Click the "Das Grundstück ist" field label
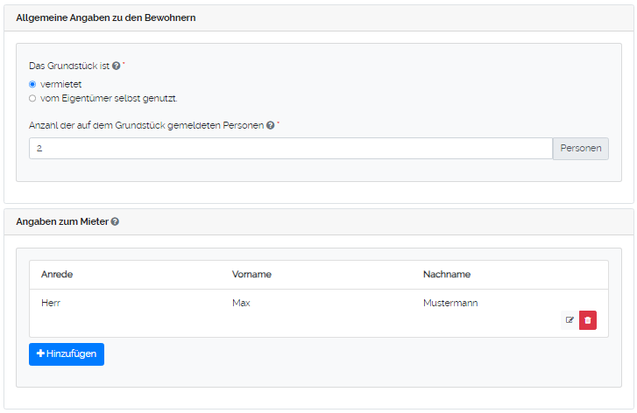This screenshot has height=413, width=637. point(69,66)
